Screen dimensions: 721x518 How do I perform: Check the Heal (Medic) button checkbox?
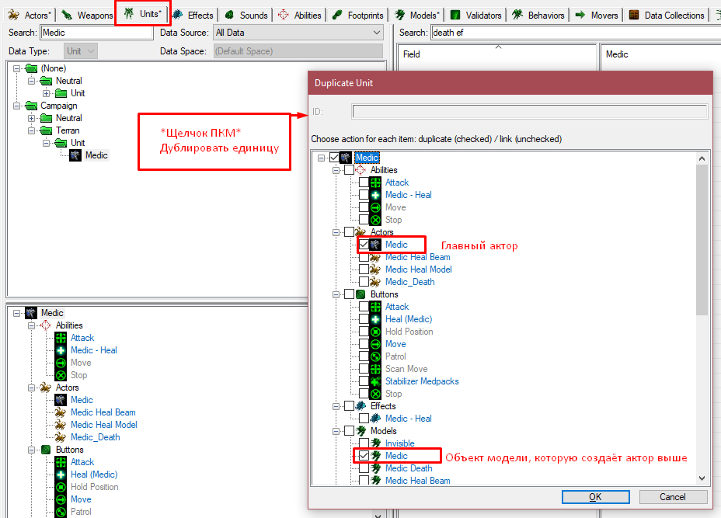click(364, 319)
